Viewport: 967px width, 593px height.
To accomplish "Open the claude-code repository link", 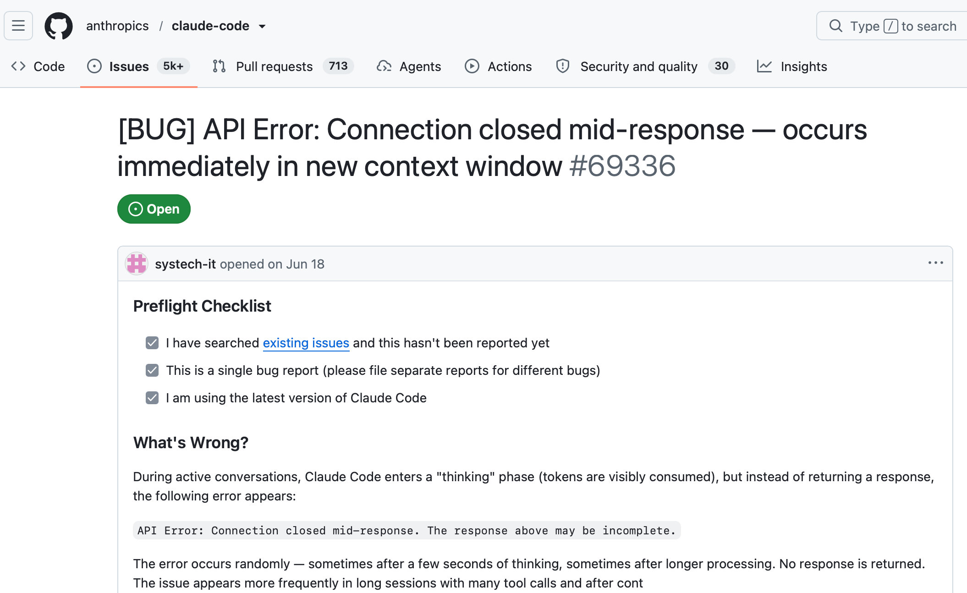I will tap(210, 26).
